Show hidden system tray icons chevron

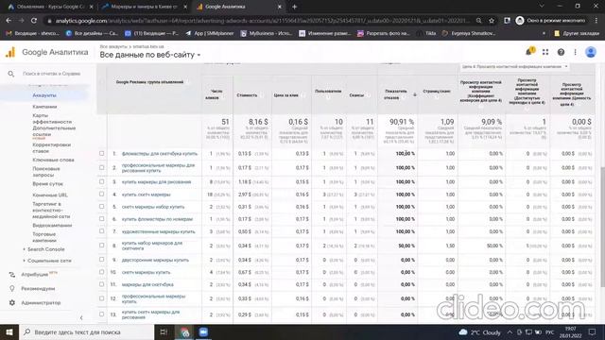click(510, 331)
